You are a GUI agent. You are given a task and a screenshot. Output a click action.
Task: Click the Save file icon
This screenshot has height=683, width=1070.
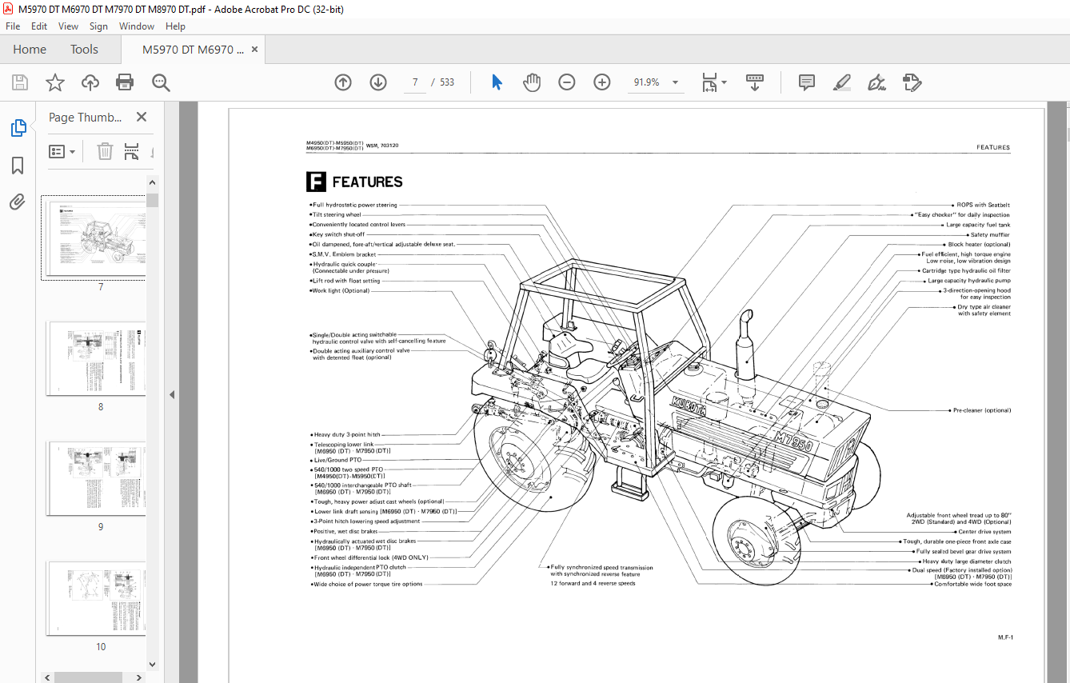tap(19, 82)
